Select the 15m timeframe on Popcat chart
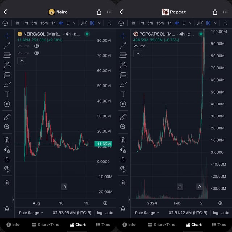This screenshot has width=232, height=232. [160, 23]
